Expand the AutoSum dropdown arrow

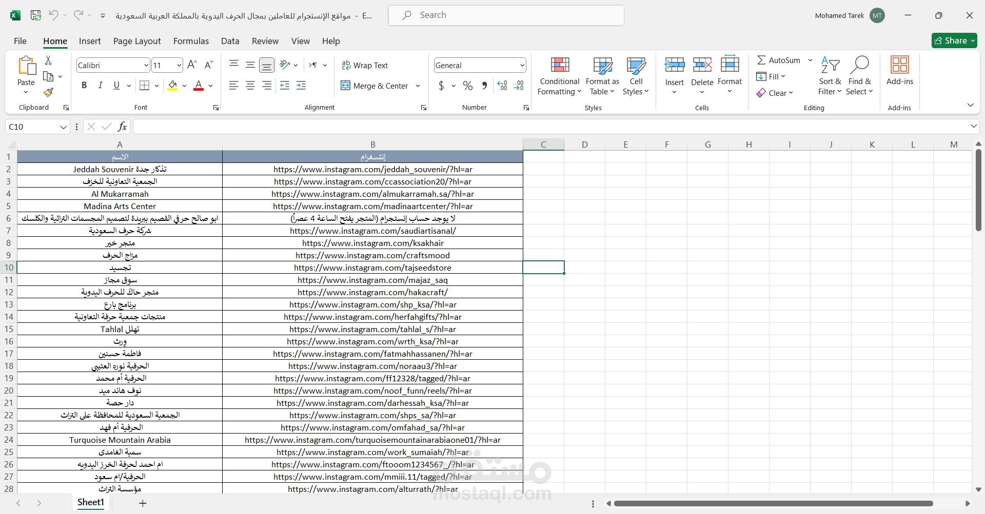[810, 60]
